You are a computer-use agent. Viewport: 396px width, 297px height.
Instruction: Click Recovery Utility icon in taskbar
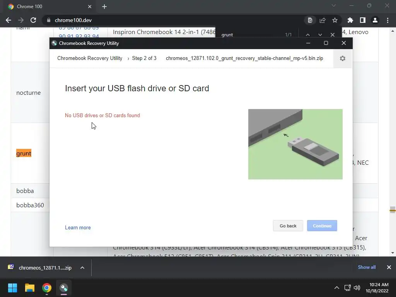(64, 288)
